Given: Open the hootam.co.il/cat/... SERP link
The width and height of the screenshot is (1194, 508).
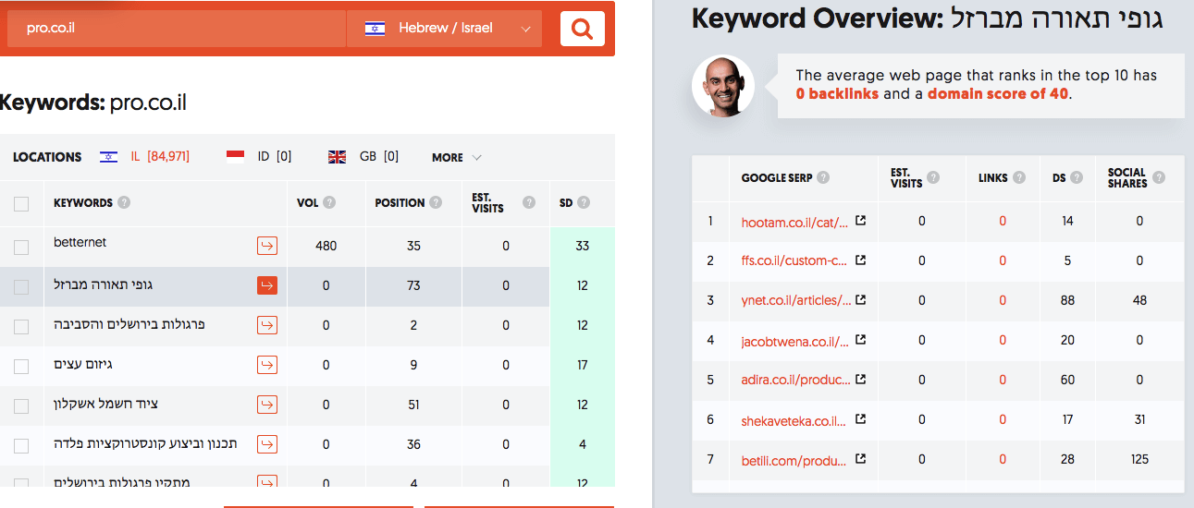Looking at the screenshot, I should coord(795,222).
